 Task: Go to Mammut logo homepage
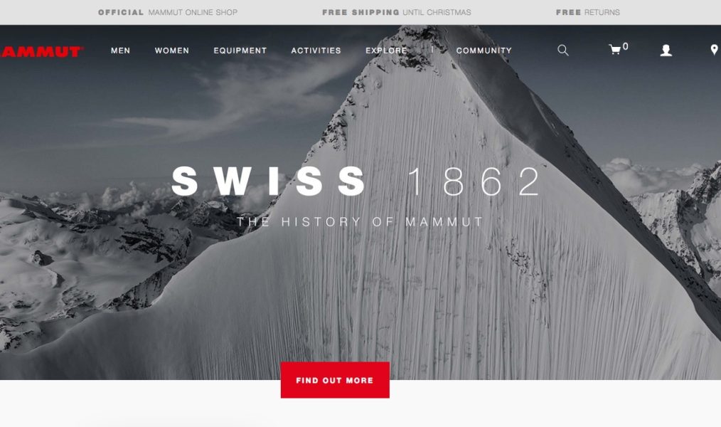(x=41, y=51)
